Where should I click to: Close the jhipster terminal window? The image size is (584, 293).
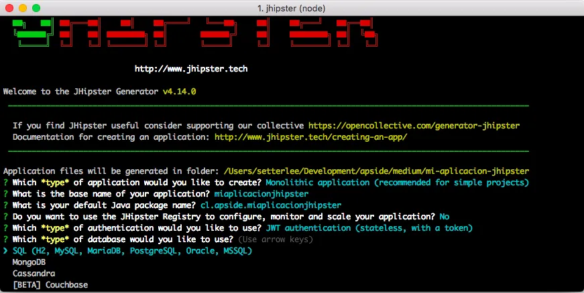[x=9, y=8]
